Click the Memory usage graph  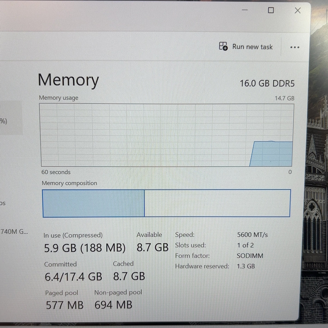click(167, 135)
